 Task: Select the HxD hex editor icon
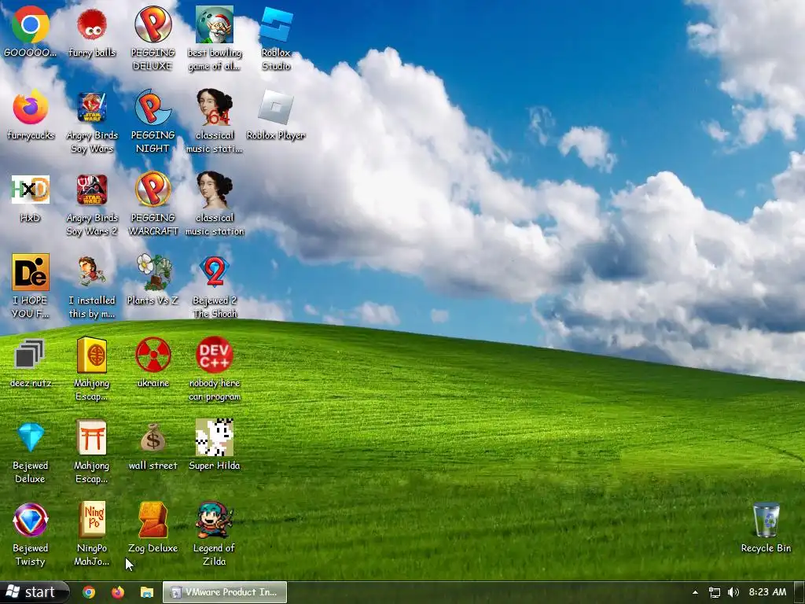coord(31,190)
